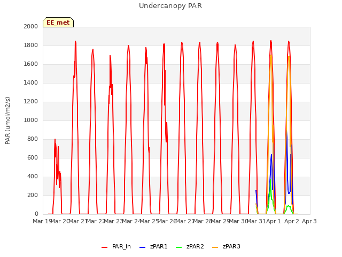The height and width of the screenshot is (257, 342).
Task: Click the 600 y-axis tick label
Action: pos(33,158)
